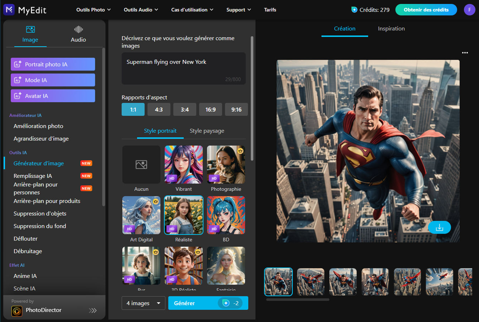Choose the Réaliste style
The height and width of the screenshot is (322, 479).
184,215
